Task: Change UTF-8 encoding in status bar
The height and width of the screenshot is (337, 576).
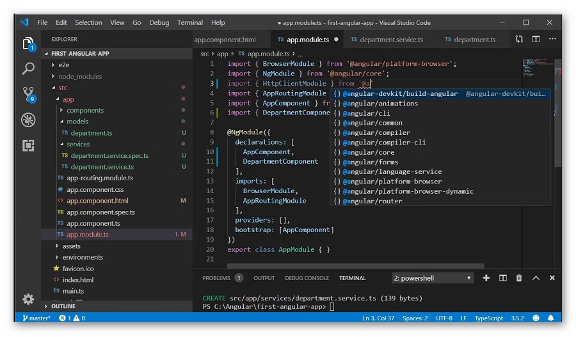Action: coord(444,318)
